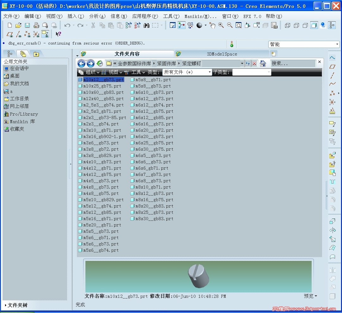Open the 分析(A) menu
The height and width of the screenshot is (313, 342).
97,16
